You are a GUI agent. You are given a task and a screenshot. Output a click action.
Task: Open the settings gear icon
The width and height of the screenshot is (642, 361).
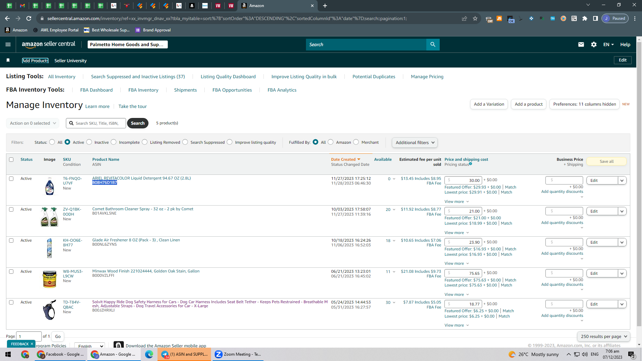[594, 44]
